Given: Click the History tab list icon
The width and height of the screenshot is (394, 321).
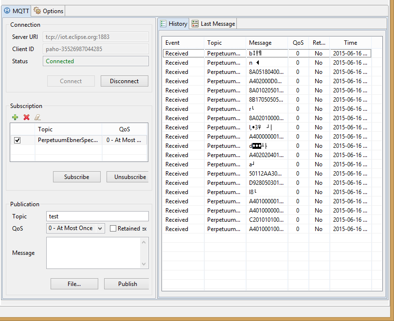Looking at the screenshot, I should tap(163, 24).
